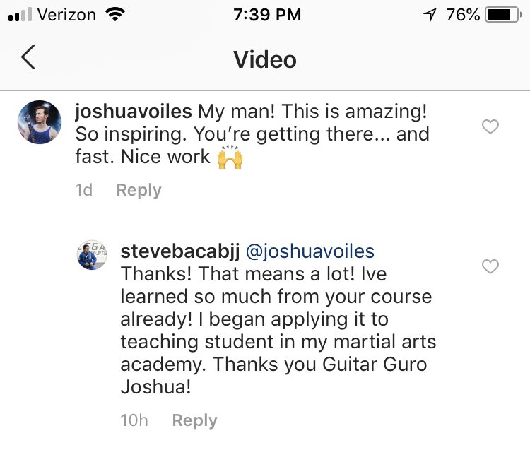Tap the raised hands emoji in the comment

[x=230, y=158]
